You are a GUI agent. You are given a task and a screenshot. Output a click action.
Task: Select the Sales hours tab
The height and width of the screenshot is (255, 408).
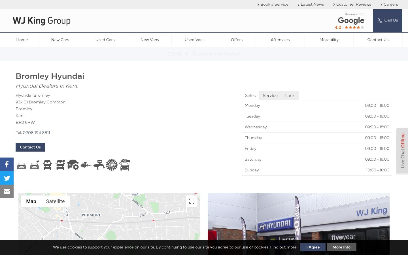point(250,95)
